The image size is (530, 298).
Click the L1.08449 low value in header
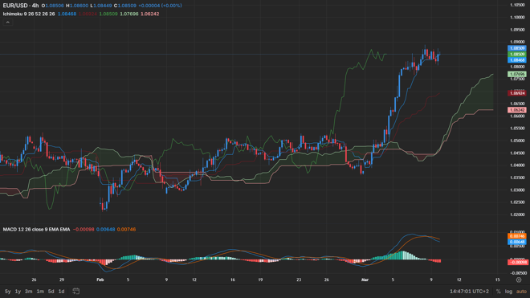pos(101,6)
